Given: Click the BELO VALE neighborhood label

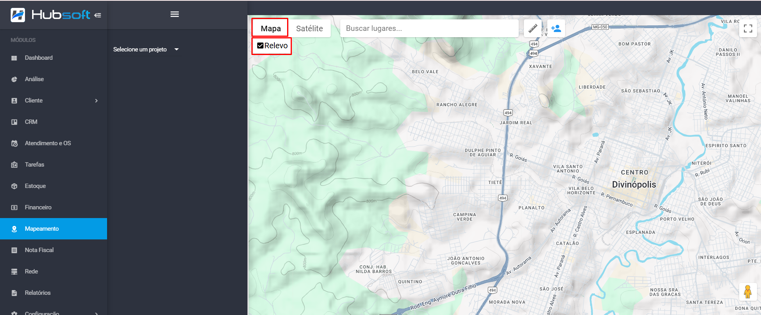Looking at the screenshot, I should (425, 72).
